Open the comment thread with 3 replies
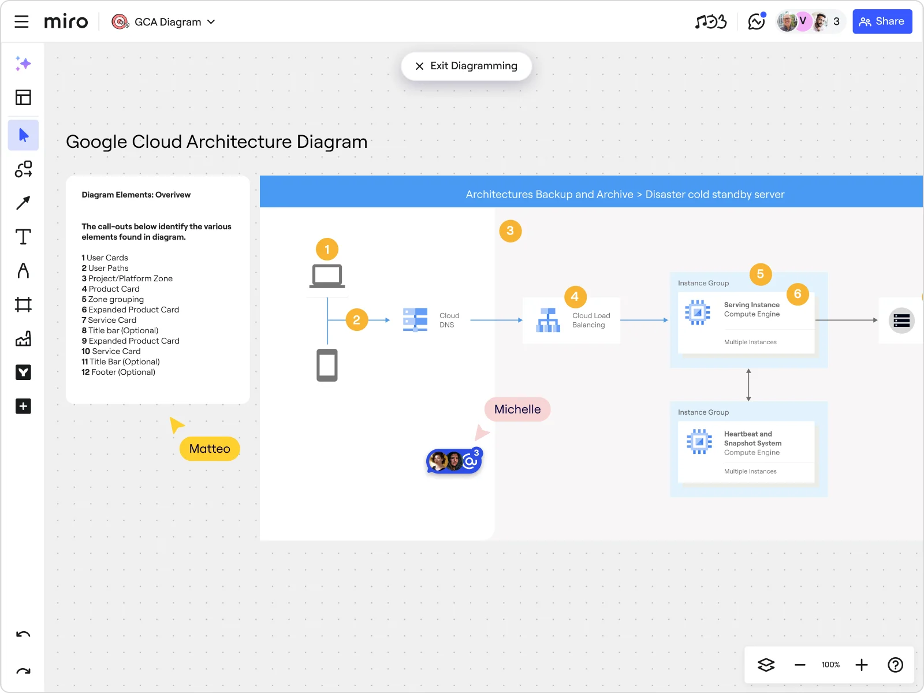Screen dimensions: 924x693 pyautogui.click(x=454, y=461)
